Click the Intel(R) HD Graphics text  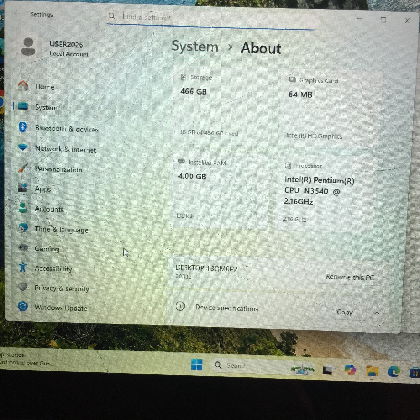point(314,136)
